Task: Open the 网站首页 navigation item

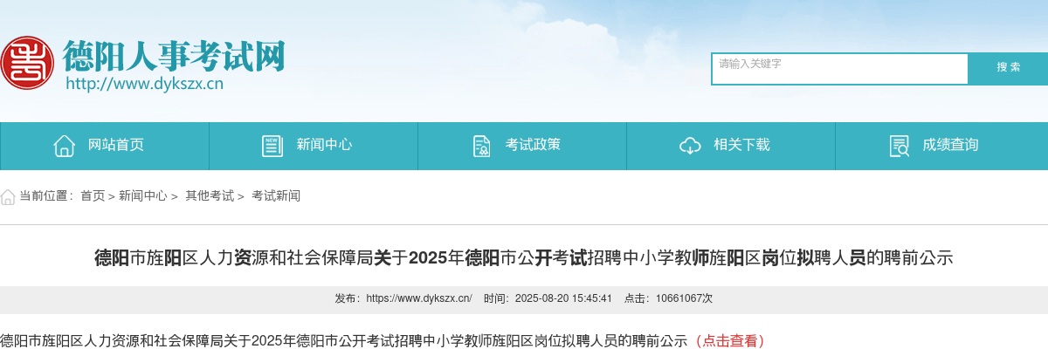Action: tap(105, 146)
